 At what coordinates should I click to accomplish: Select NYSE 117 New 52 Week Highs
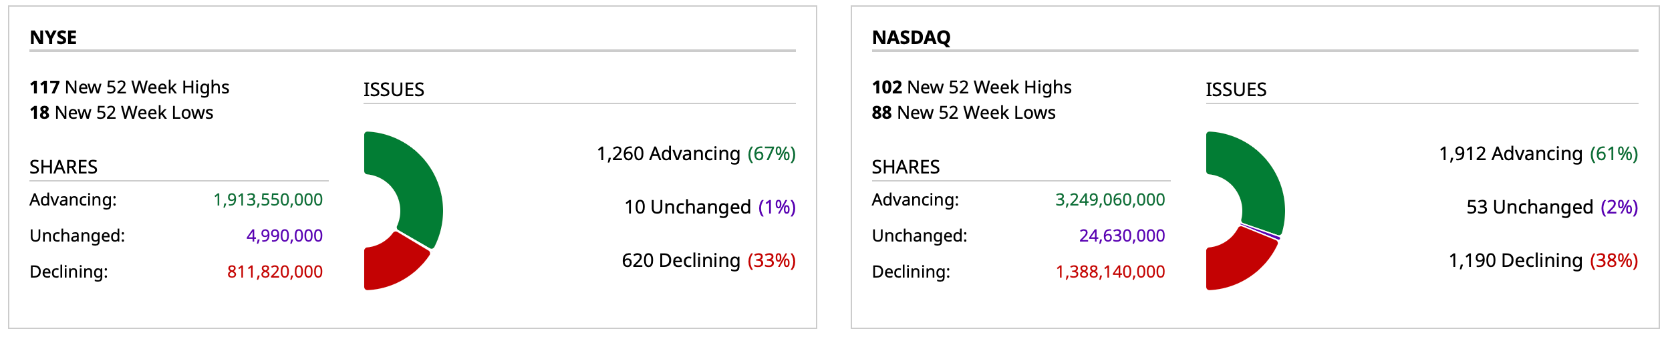coord(130,87)
